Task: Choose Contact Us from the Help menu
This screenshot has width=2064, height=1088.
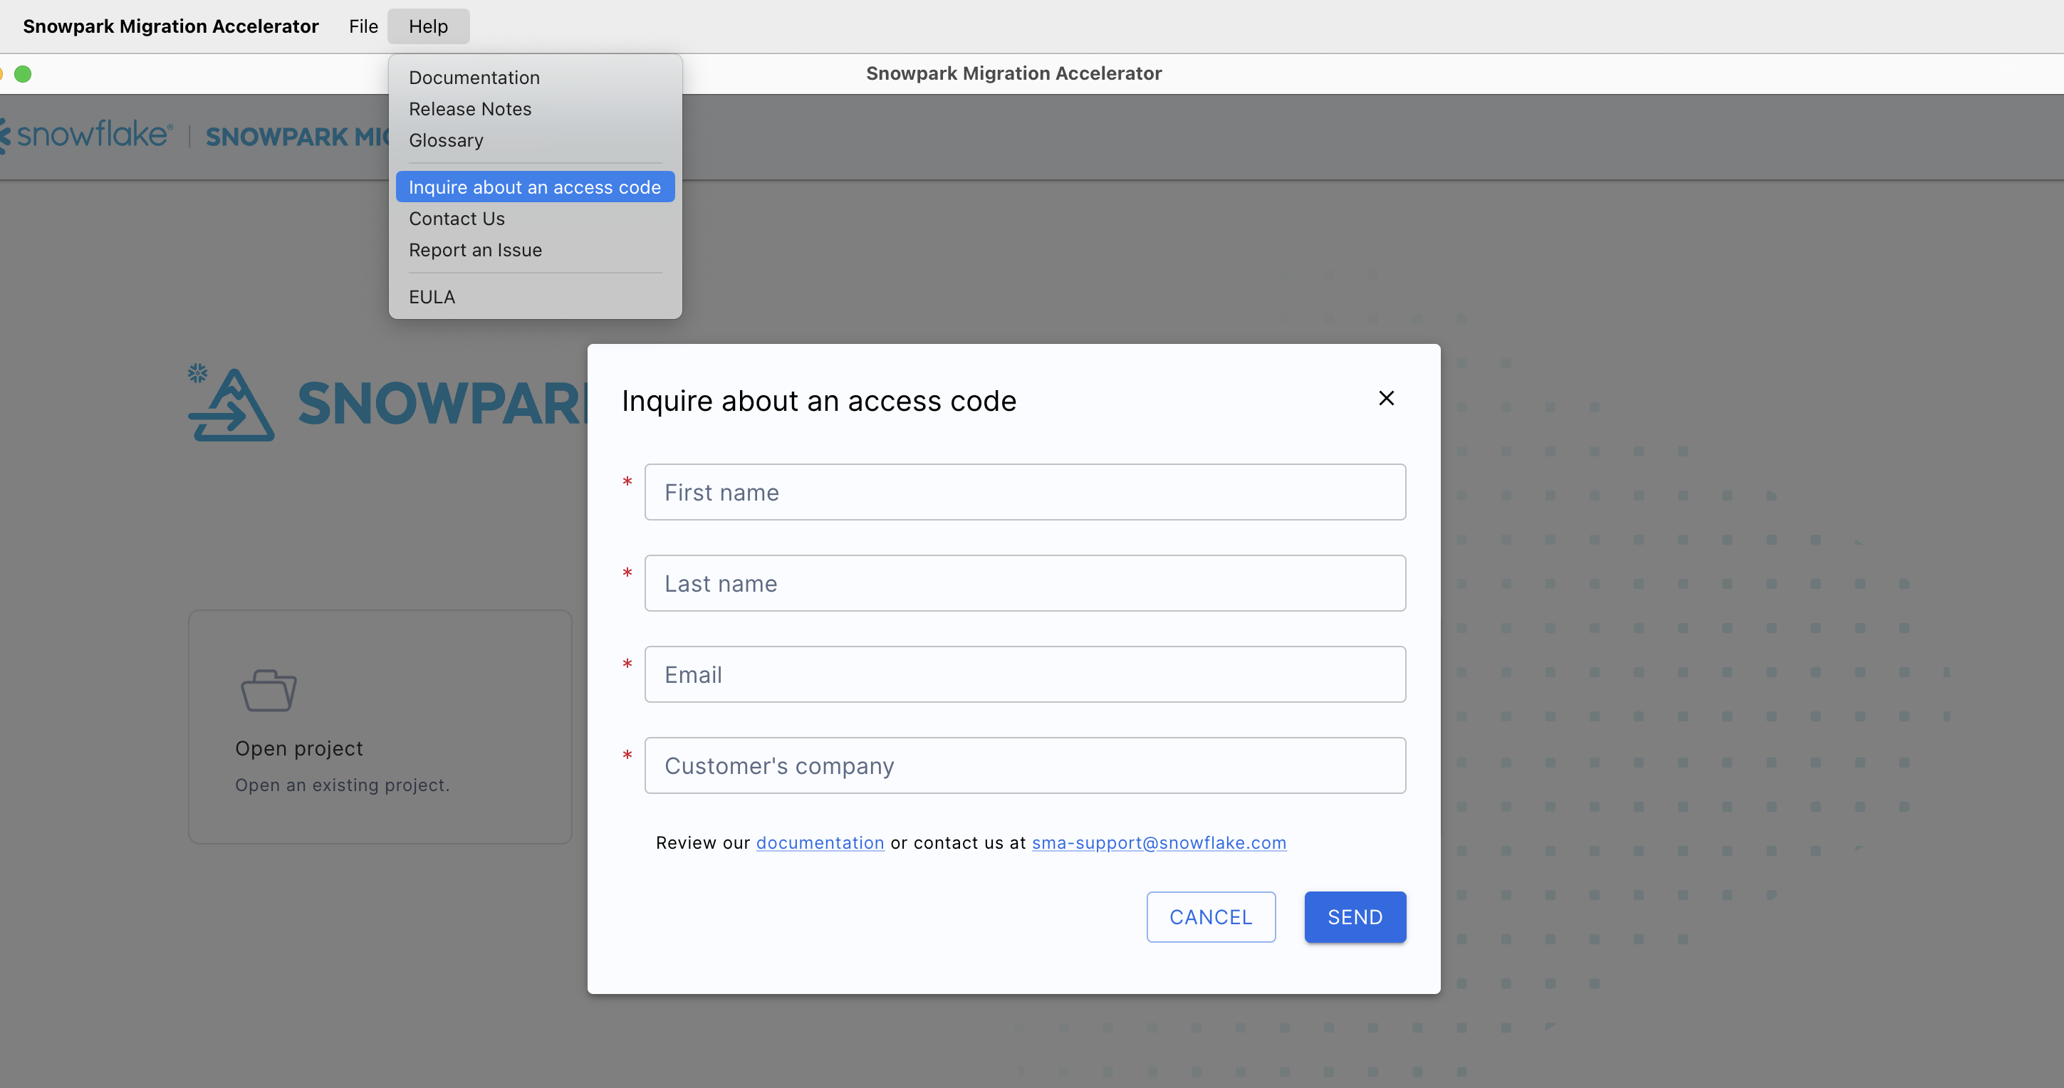Action: click(x=457, y=218)
